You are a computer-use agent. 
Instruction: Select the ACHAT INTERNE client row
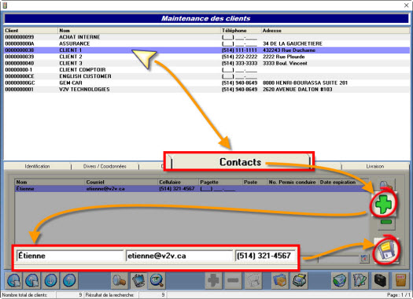tap(207, 37)
